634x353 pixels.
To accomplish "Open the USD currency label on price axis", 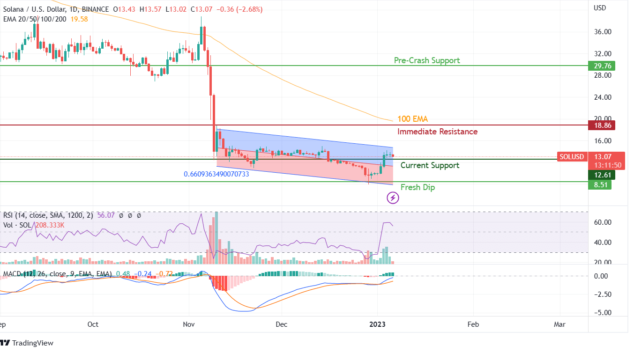I will click(x=600, y=8).
